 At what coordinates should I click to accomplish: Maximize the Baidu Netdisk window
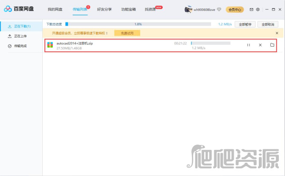click(274, 10)
